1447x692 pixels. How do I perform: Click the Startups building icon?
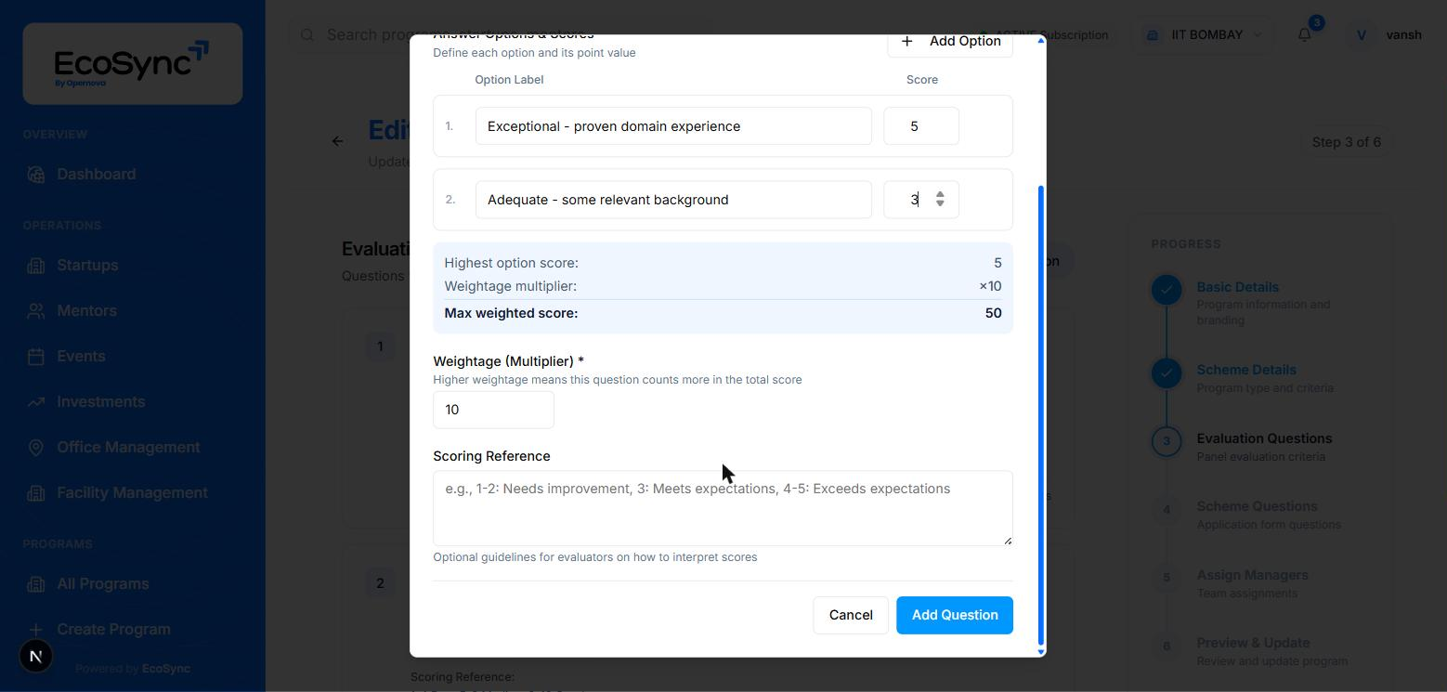tap(36, 266)
